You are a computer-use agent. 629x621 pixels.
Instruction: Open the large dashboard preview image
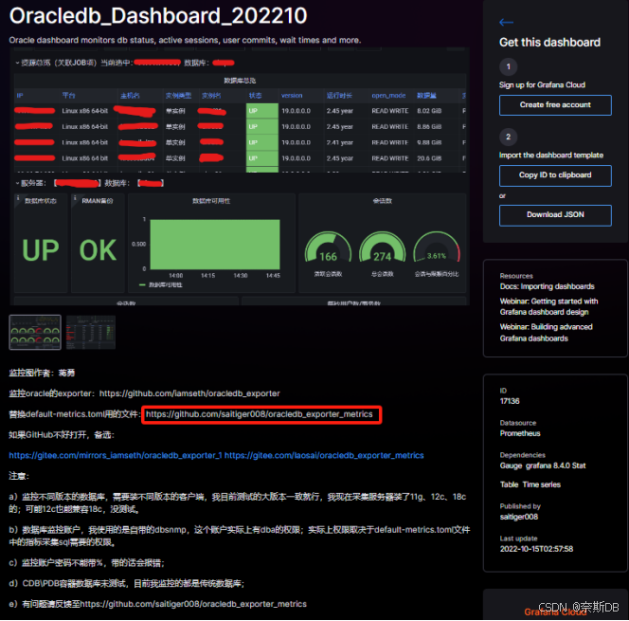pyautogui.click(x=240, y=176)
